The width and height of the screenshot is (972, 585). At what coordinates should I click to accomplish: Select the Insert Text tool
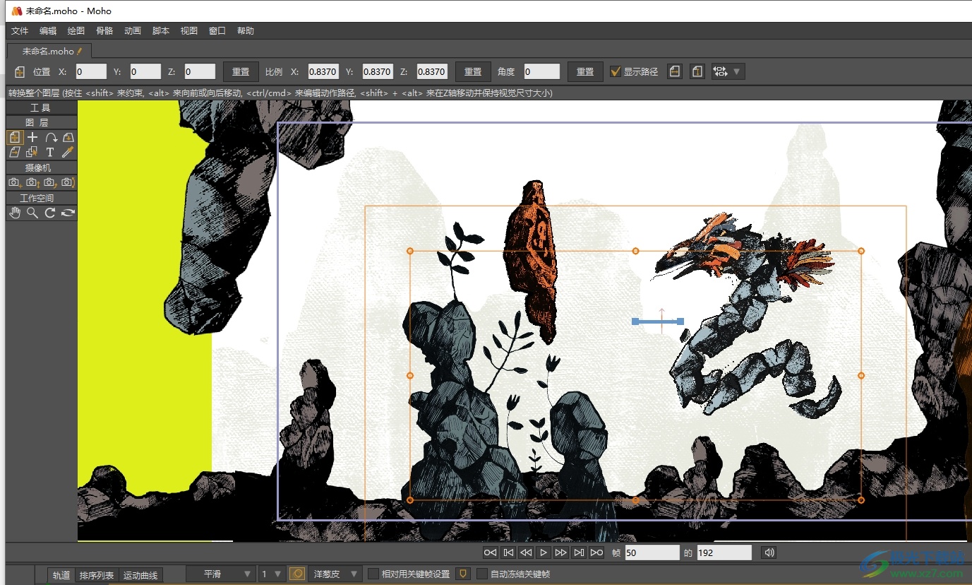point(50,152)
